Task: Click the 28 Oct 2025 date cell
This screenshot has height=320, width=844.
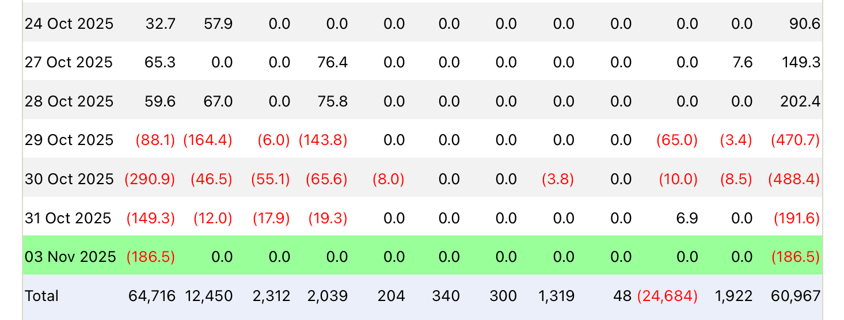Action: pyautogui.click(x=69, y=101)
